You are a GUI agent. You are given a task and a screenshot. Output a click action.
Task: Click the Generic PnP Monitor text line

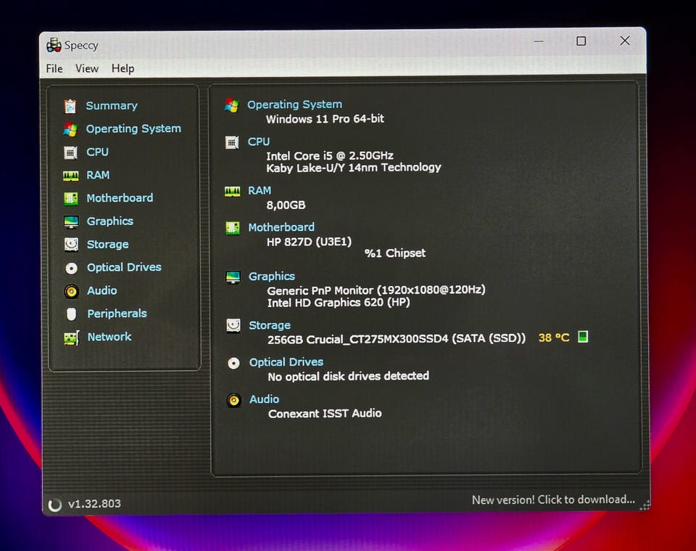[x=376, y=290]
